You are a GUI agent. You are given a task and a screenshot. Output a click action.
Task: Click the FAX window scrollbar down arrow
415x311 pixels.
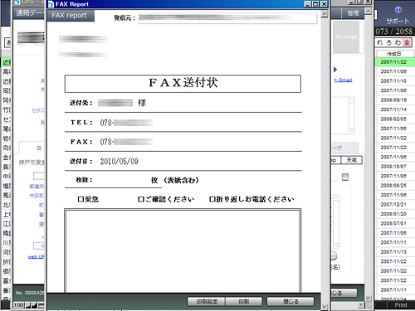[x=325, y=307]
